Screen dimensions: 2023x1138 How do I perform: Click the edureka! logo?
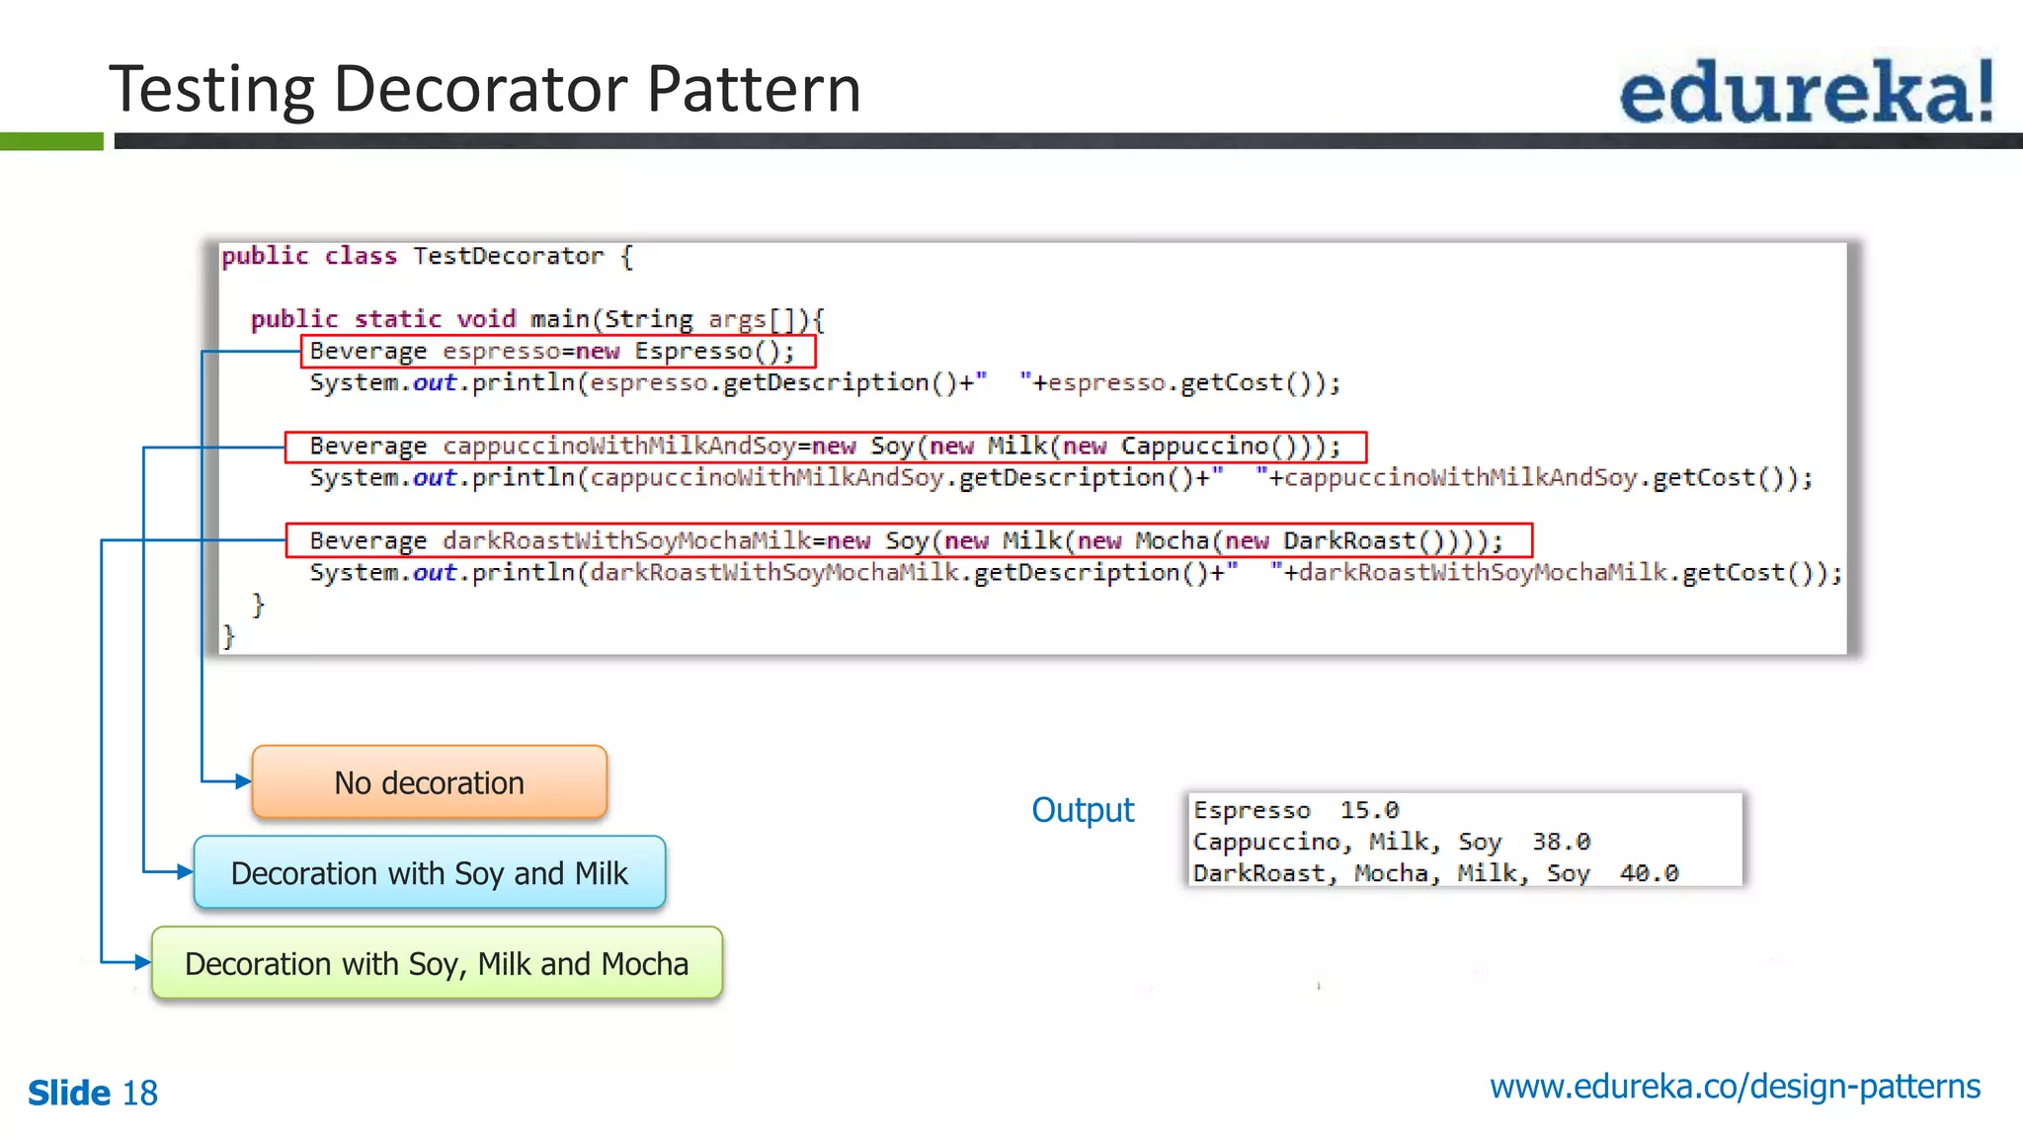pos(1806,91)
